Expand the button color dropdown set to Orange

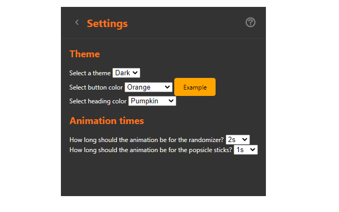[148, 87]
